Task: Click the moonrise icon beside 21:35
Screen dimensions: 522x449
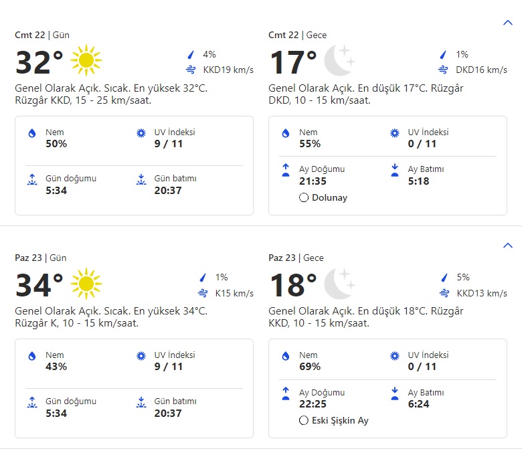Action: [x=286, y=171]
